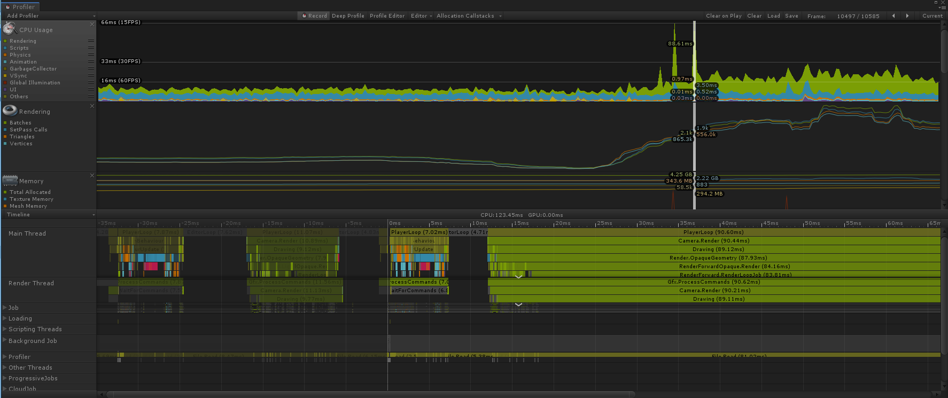Screen dimensions: 948x398
Task: Click the Render Thread row label
Action: [31, 283]
